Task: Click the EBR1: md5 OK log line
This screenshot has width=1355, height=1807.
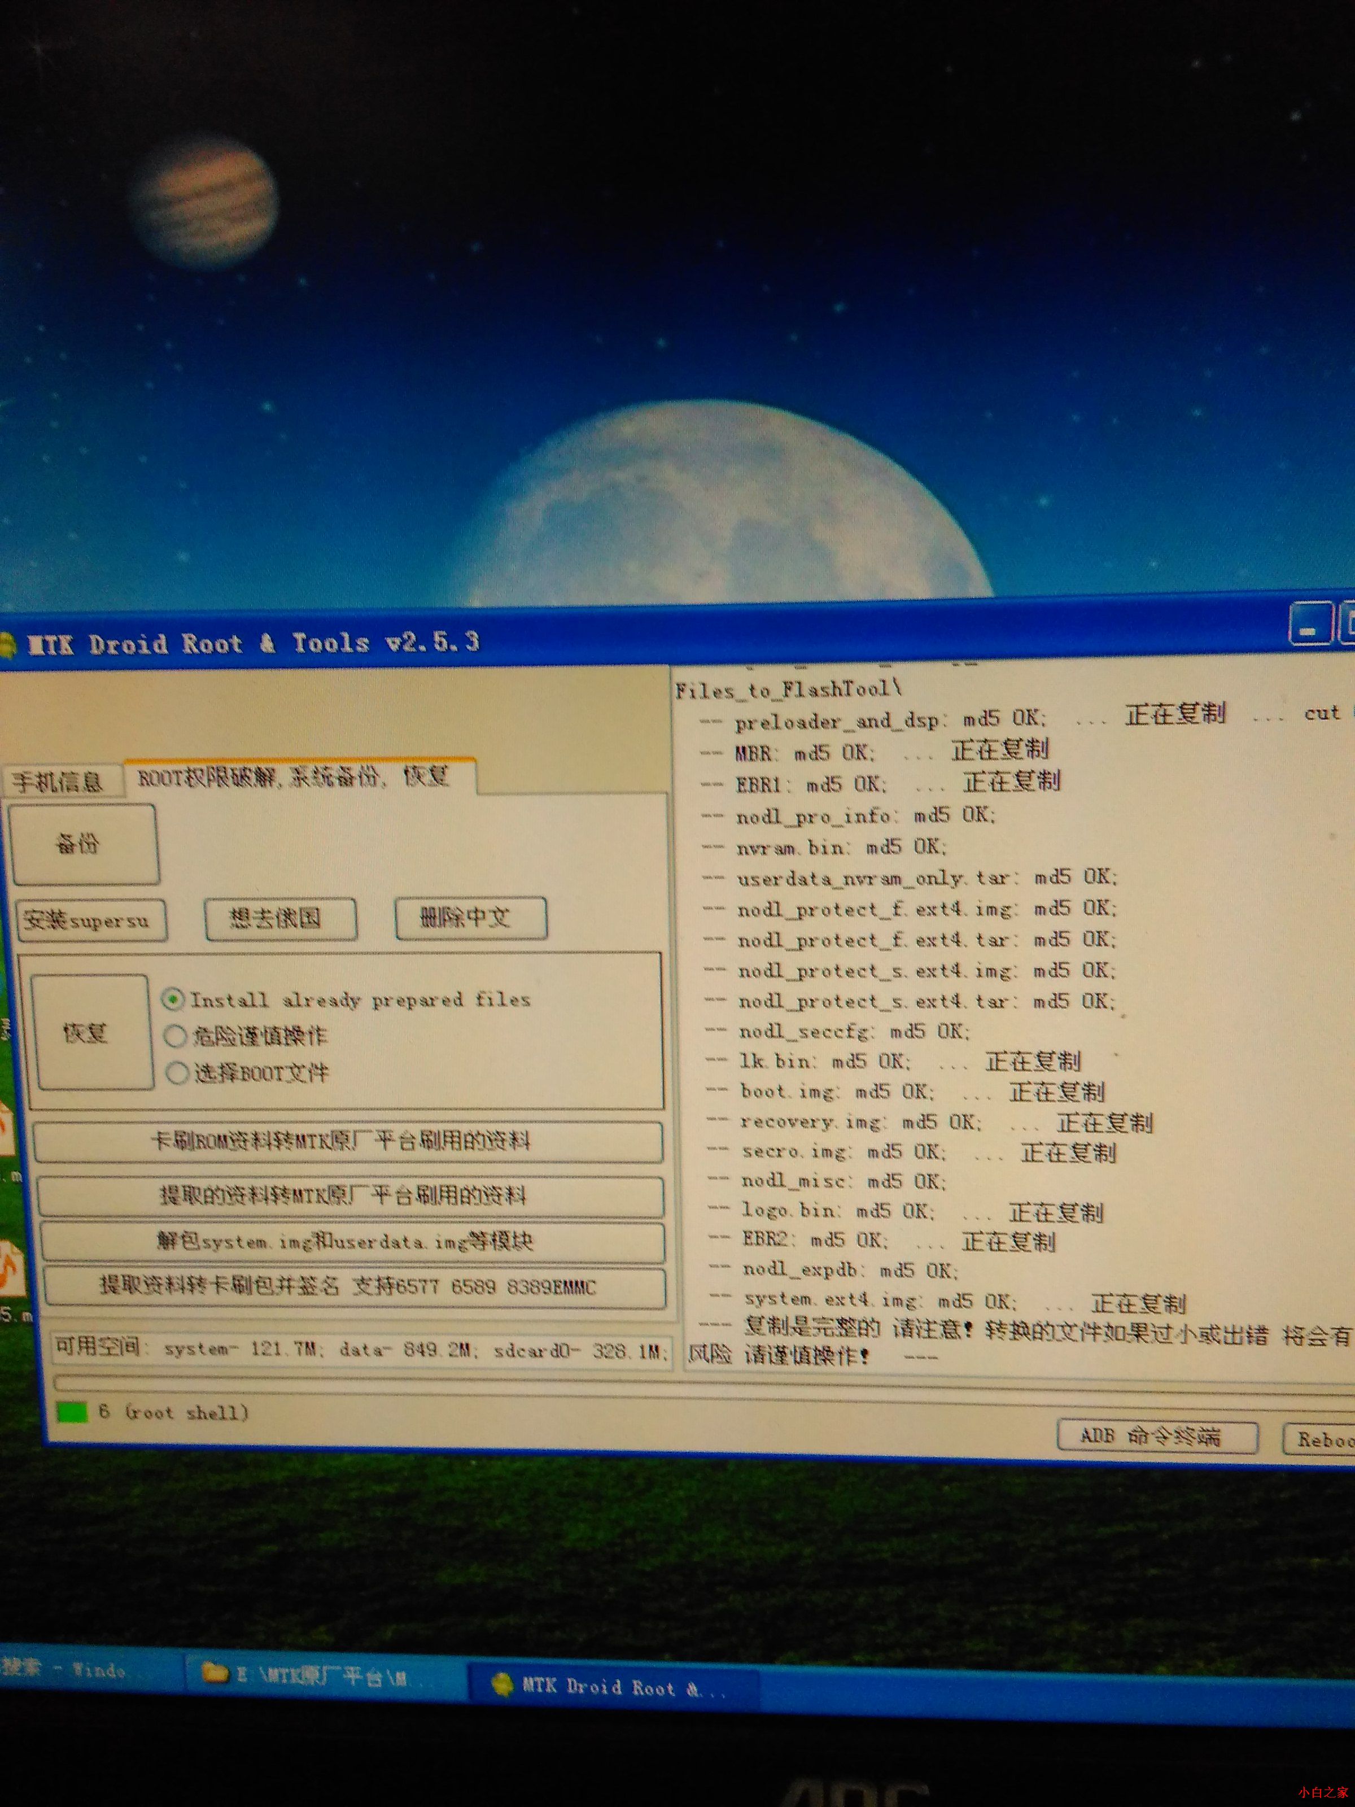Action: tap(880, 783)
